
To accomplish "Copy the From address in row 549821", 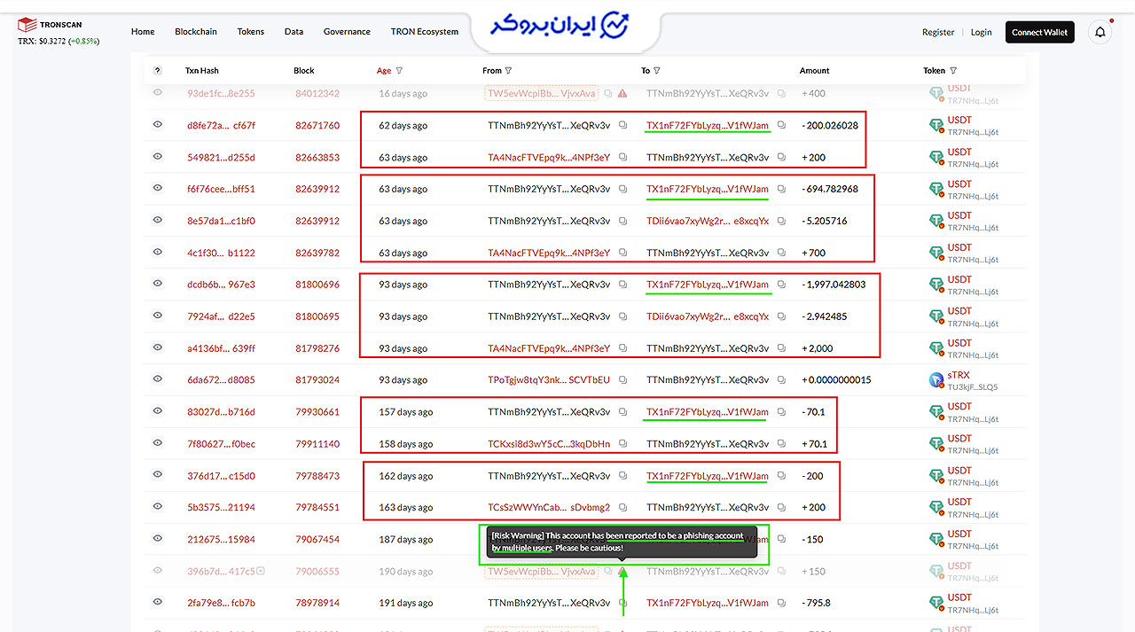I will point(622,158).
